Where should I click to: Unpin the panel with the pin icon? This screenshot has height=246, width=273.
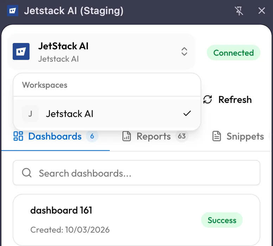click(x=239, y=11)
